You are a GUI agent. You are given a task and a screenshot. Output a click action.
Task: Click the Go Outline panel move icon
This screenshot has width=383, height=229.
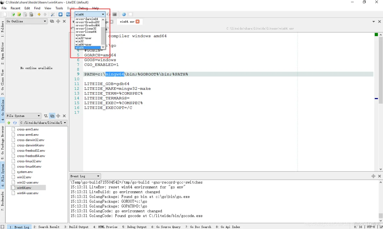click(x=58, y=21)
